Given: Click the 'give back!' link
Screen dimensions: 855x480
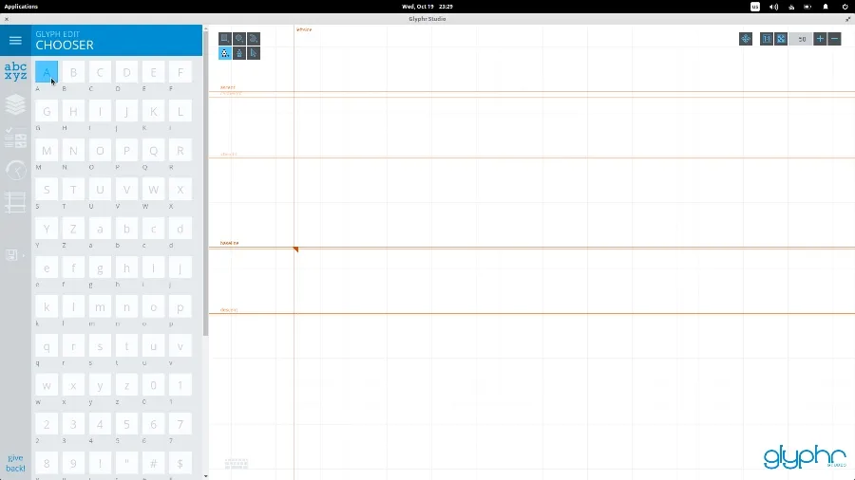Looking at the screenshot, I should pyautogui.click(x=15, y=463).
